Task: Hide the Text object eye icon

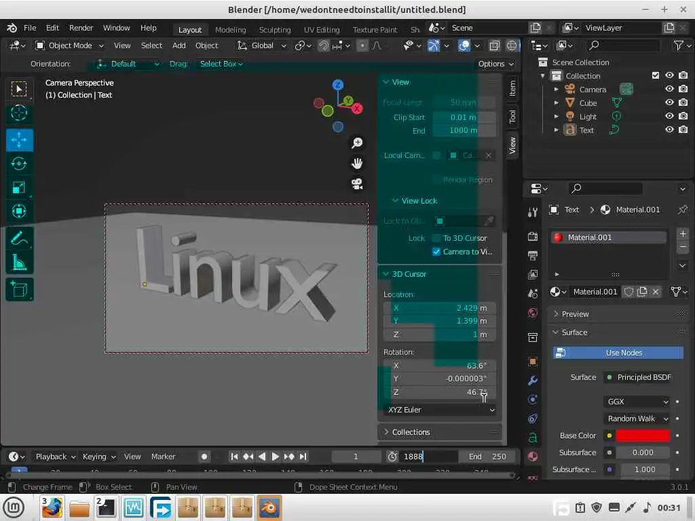Action: click(x=669, y=130)
